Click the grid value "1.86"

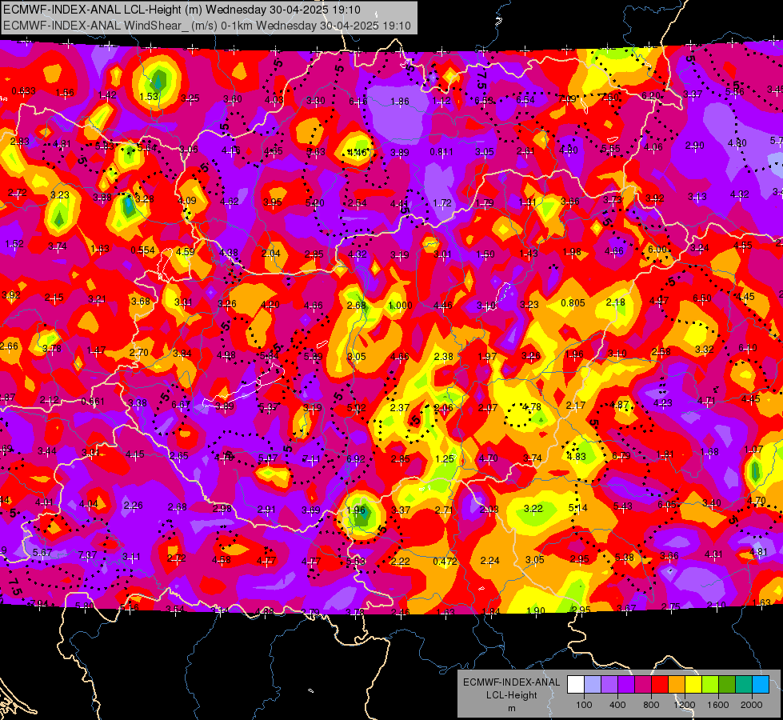399,102
